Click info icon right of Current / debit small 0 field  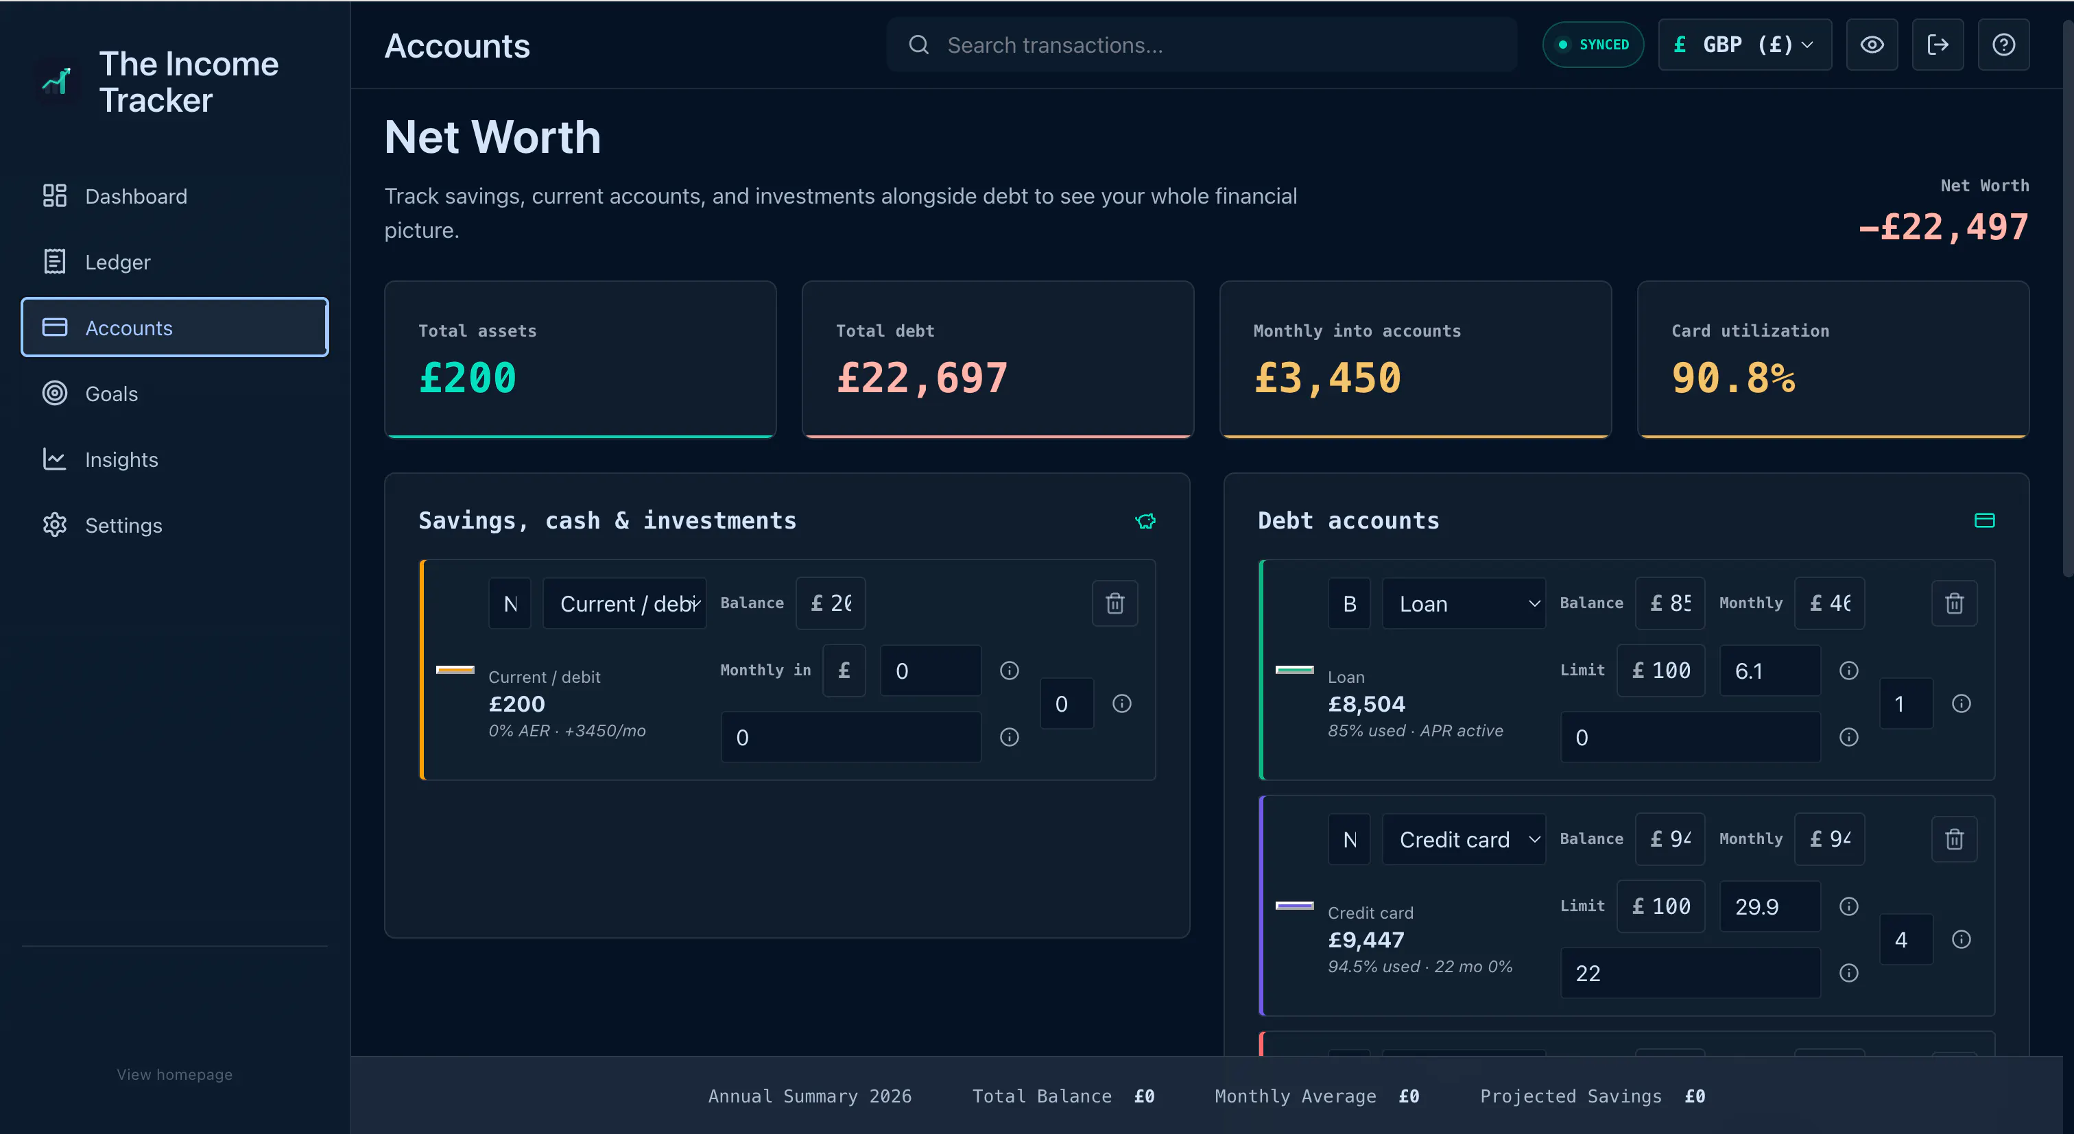[x=1121, y=703]
